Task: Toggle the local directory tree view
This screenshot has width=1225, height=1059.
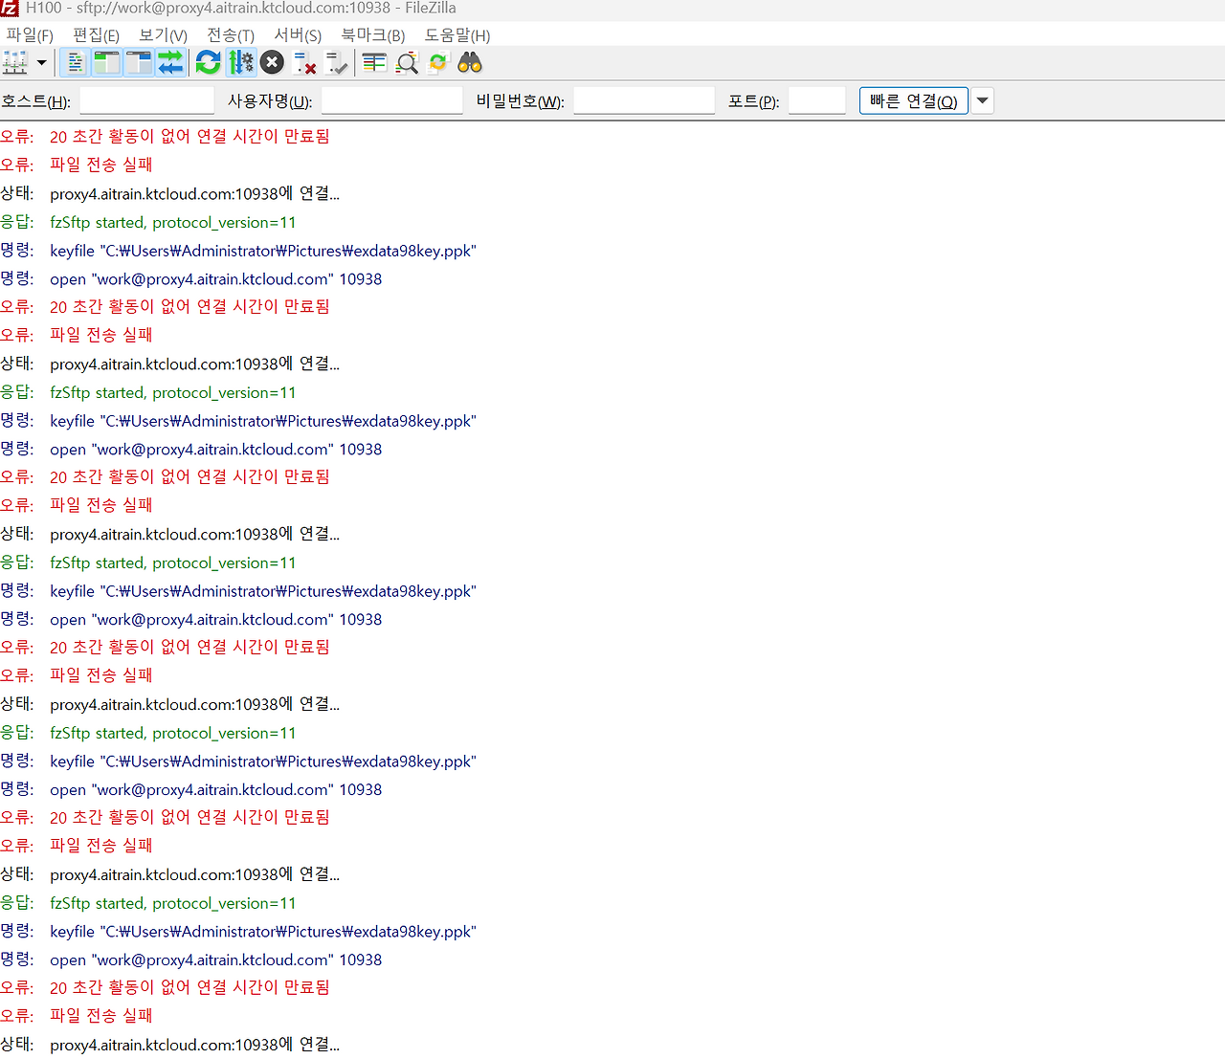Action: 106,63
